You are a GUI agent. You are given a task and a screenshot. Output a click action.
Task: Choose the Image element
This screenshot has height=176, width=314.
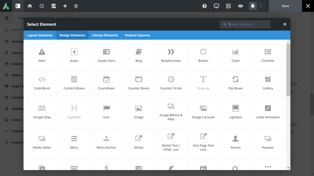coord(139,112)
